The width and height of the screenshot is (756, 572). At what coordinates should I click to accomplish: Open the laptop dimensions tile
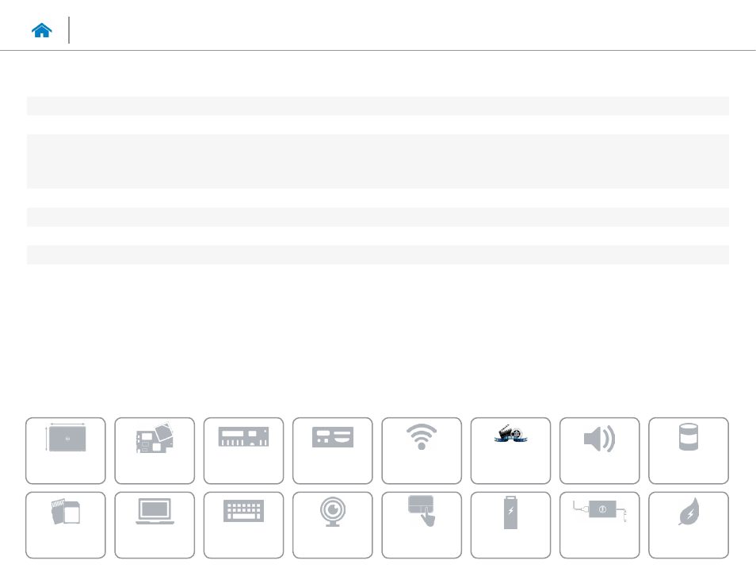(66, 451)
